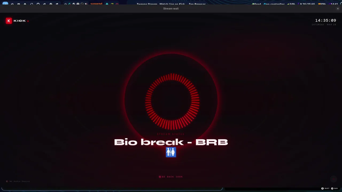Image resolution: width=342 pixels, height=192 pixels.
Task: Click the red Kick K logo
Action: coord(9,21)
